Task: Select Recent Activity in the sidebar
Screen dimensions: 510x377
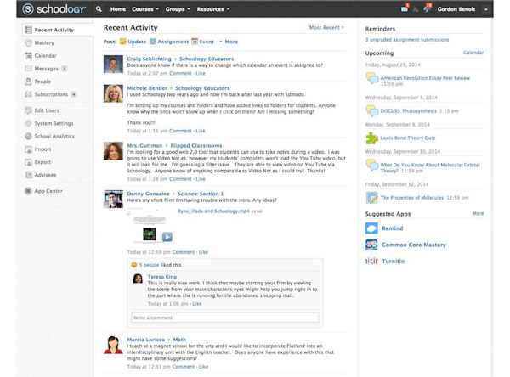Action: pyautogui.click(x=54, y=30)
